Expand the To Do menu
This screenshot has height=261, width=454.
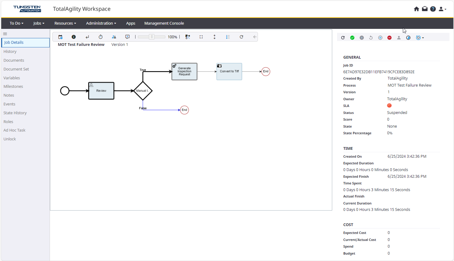click(x=16, y=23)
